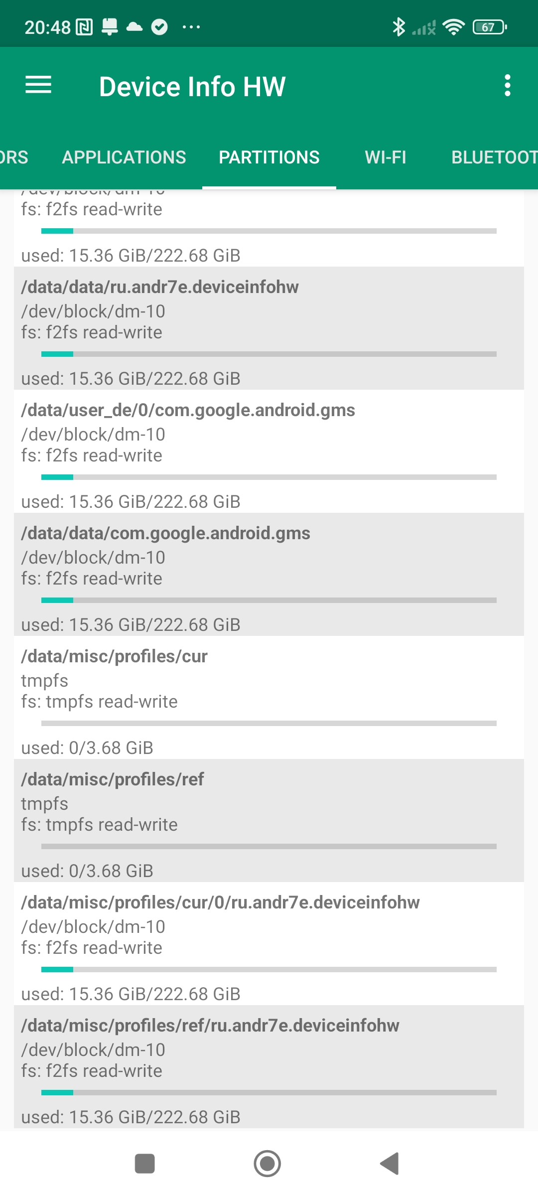Select the /data/user_de/0/com.google.android.gms partition
The width and height of the screenshot is (538, 1196).
[x=269, y=451]
